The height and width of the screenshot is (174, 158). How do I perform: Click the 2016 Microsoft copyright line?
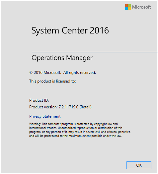point(62,73)
